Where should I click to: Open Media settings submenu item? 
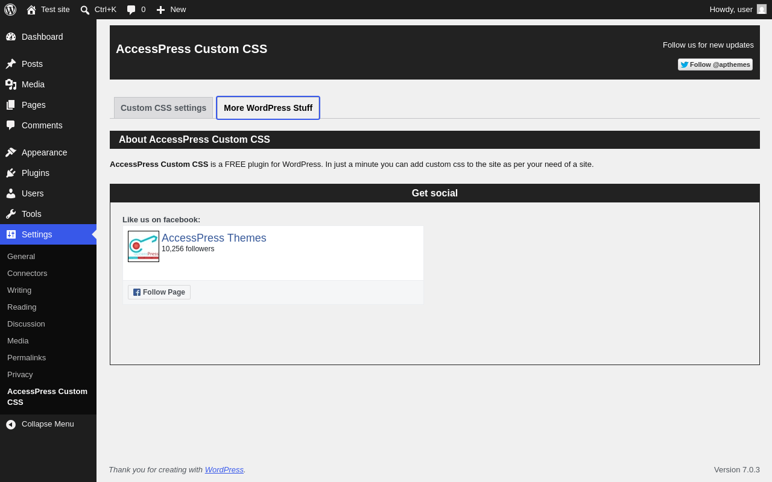[17, 340]
